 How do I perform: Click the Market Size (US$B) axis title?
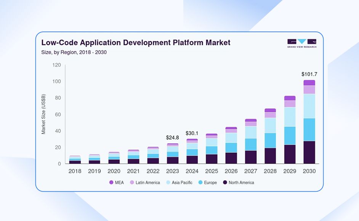43,115
